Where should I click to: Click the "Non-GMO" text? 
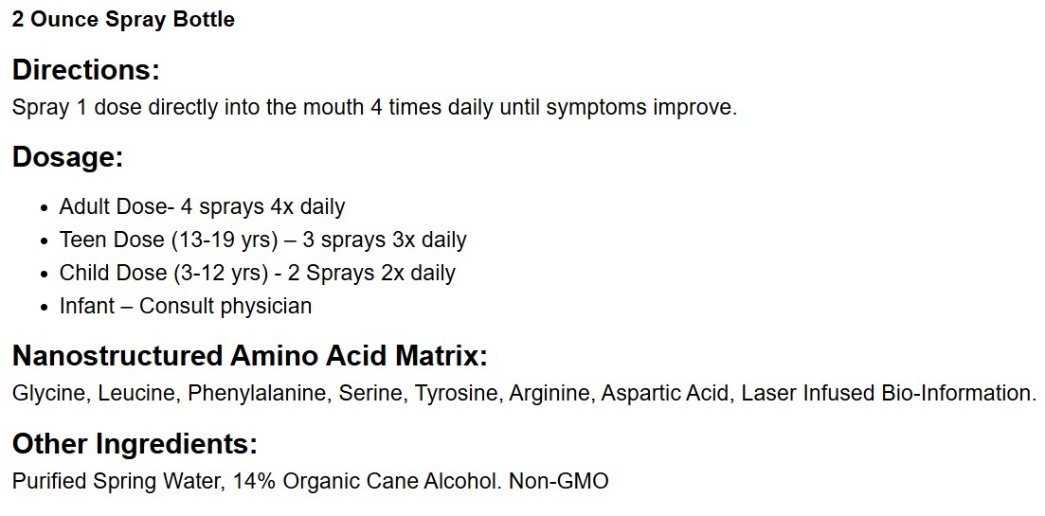click(x=558, y=481)
